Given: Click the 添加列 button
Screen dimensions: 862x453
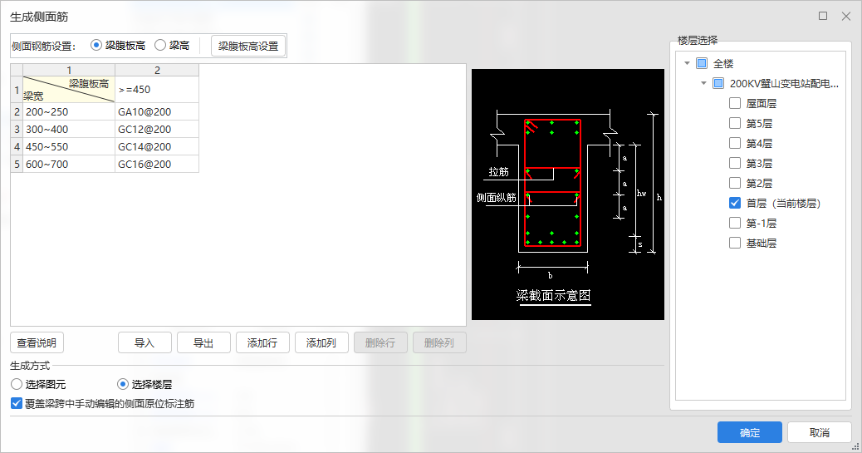Looking at the screenshot, I should tap(321, 343).
